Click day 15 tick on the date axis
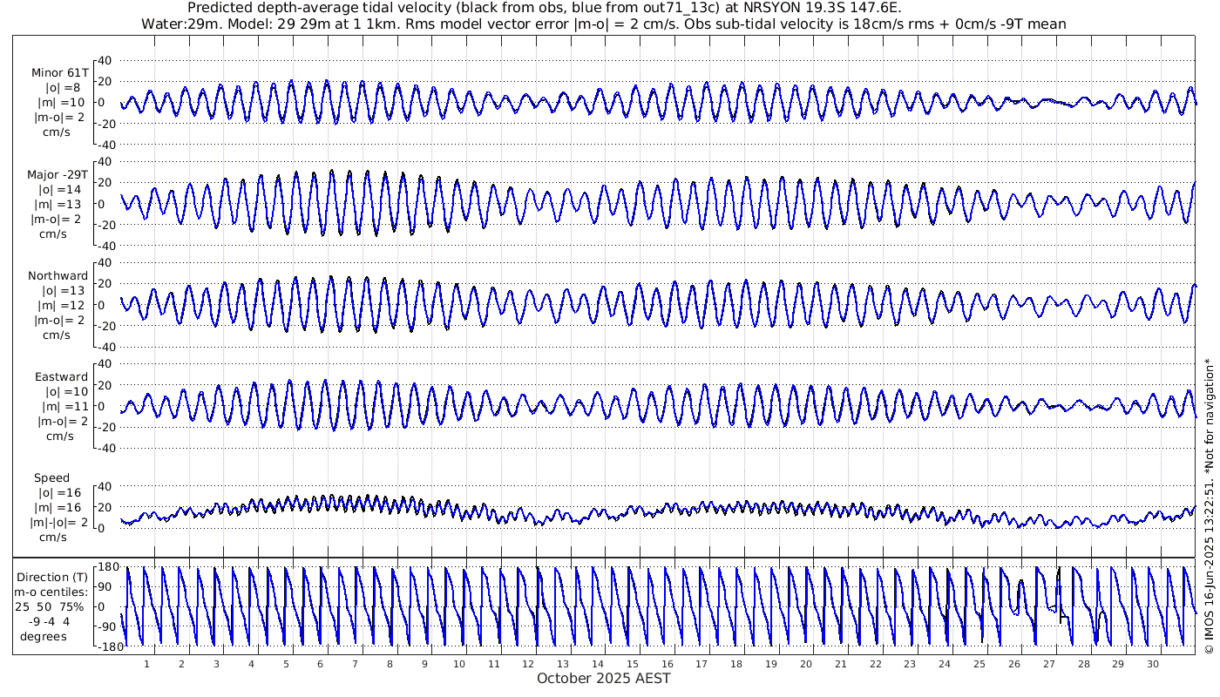Image resolution: width=1220 pixels, height=697 pixels. point(632,663)
